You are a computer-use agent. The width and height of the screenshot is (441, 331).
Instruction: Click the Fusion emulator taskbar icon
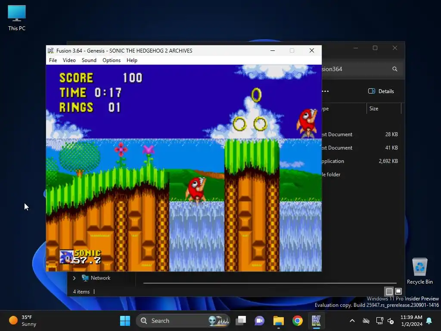pos(316,321)
